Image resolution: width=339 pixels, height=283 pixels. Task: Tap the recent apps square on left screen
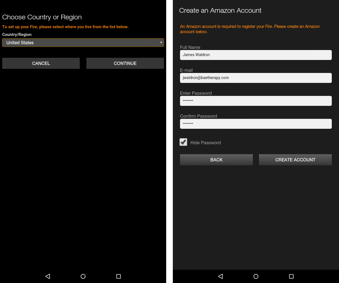(x=119, y=276)
